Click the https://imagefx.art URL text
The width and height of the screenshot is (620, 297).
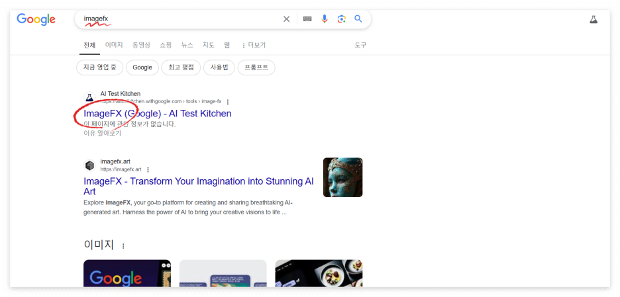[x=121, y=169]
